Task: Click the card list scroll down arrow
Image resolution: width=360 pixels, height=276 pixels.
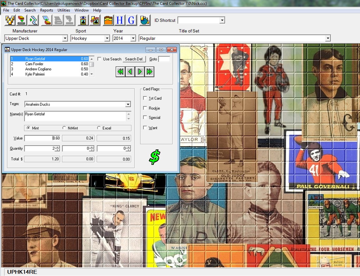Action: tap(92, 74)
